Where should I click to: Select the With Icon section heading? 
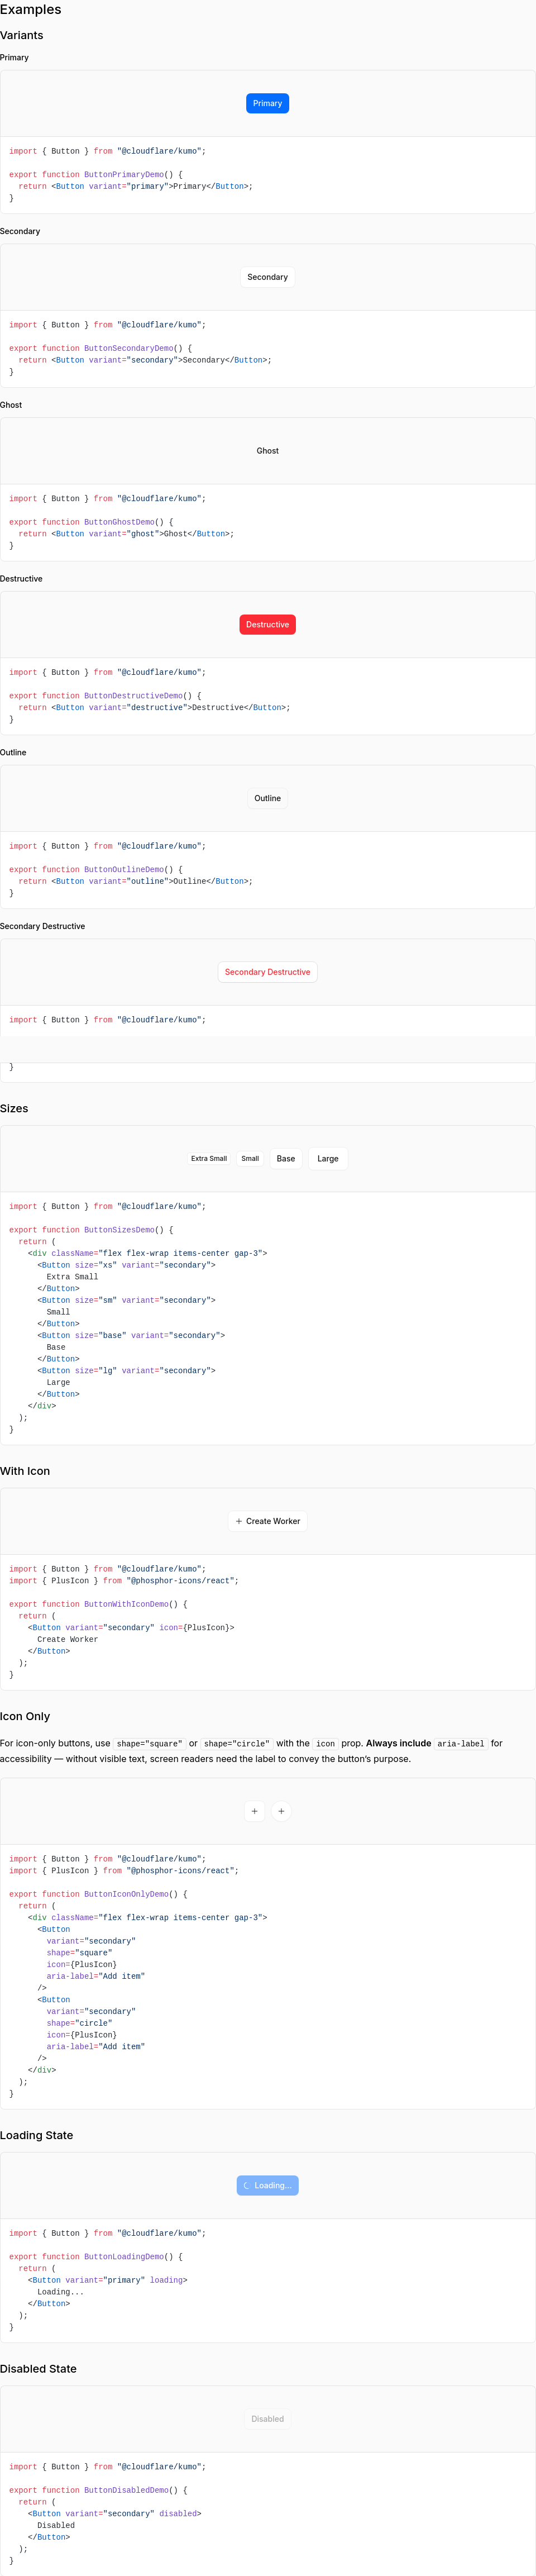(25, 1471)
